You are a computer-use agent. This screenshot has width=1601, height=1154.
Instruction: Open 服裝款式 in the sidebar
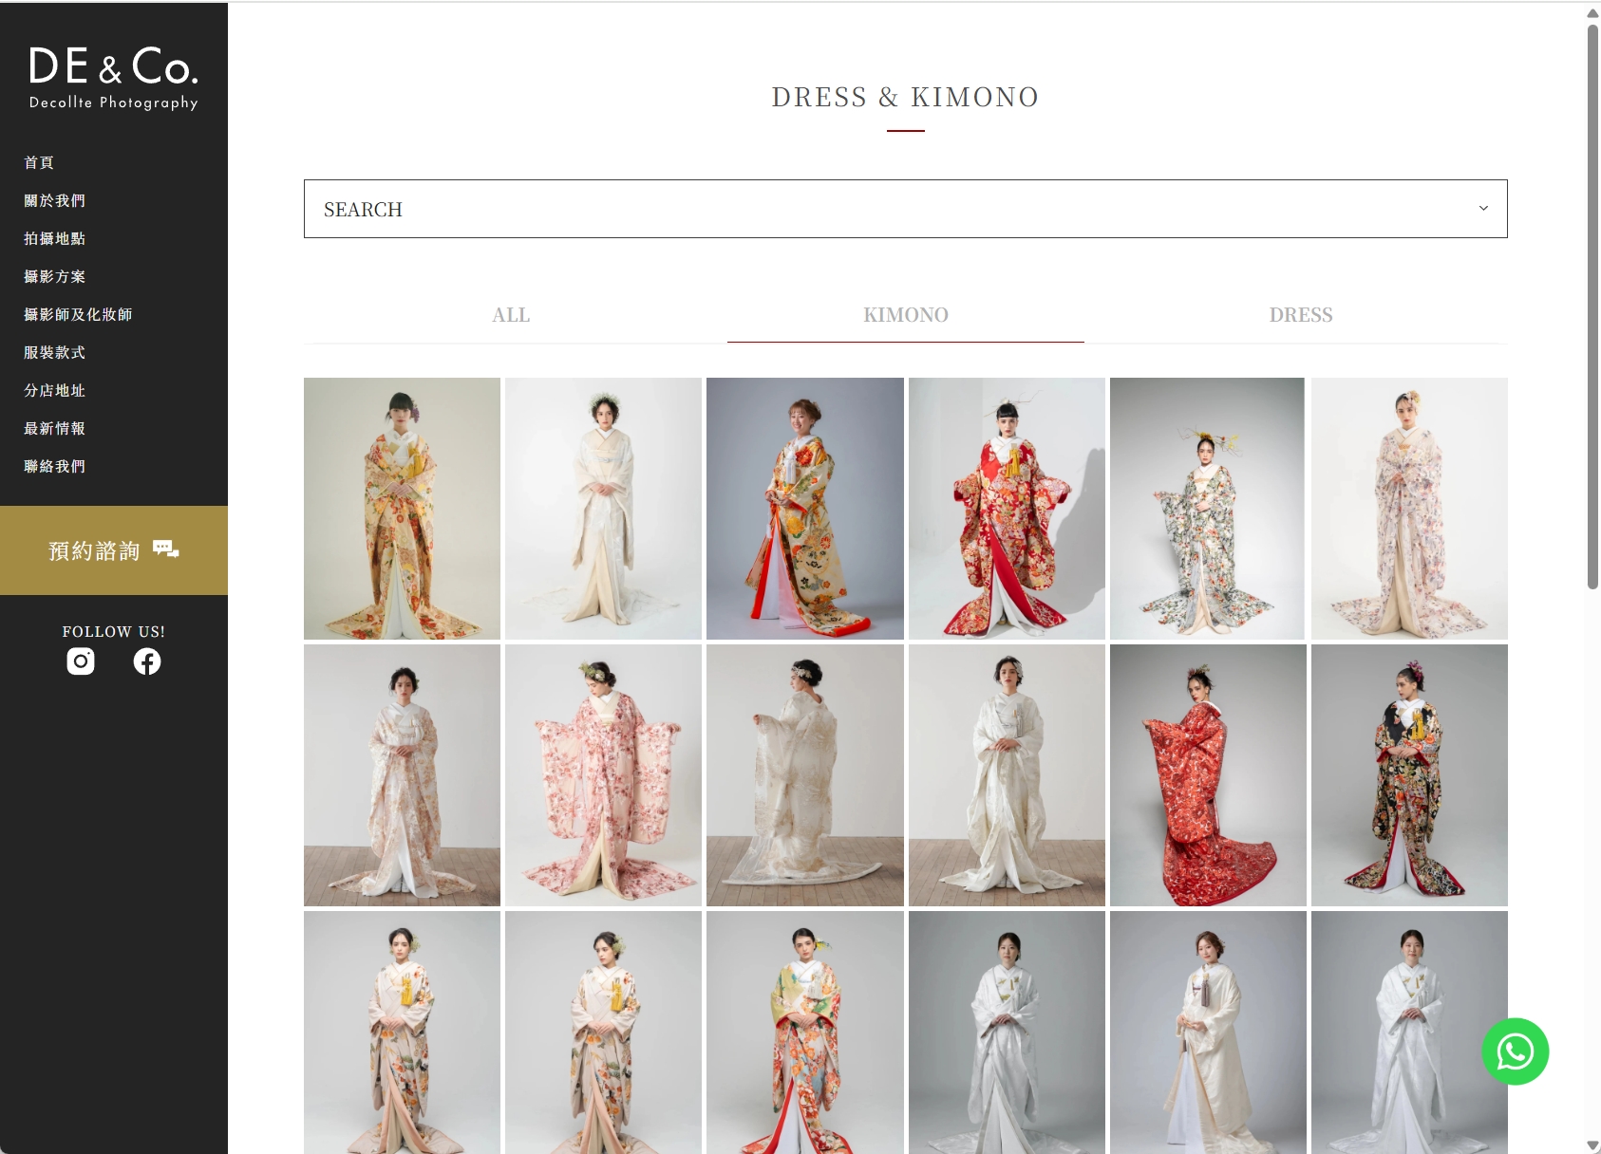[x=55, y=352]
